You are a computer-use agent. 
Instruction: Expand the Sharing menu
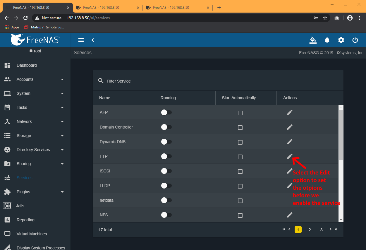[35, 164]
